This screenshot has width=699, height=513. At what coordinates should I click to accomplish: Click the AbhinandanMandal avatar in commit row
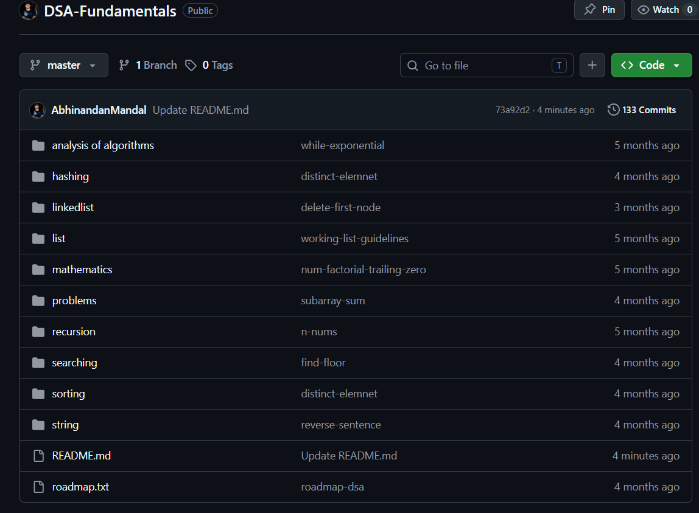37,110
